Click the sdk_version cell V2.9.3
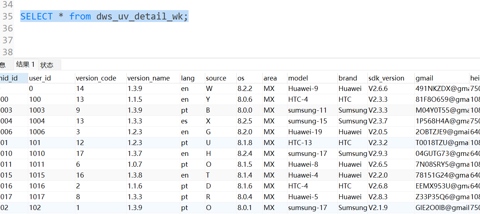Viewport: 480px width, 214px height. (x=378, y=153)
